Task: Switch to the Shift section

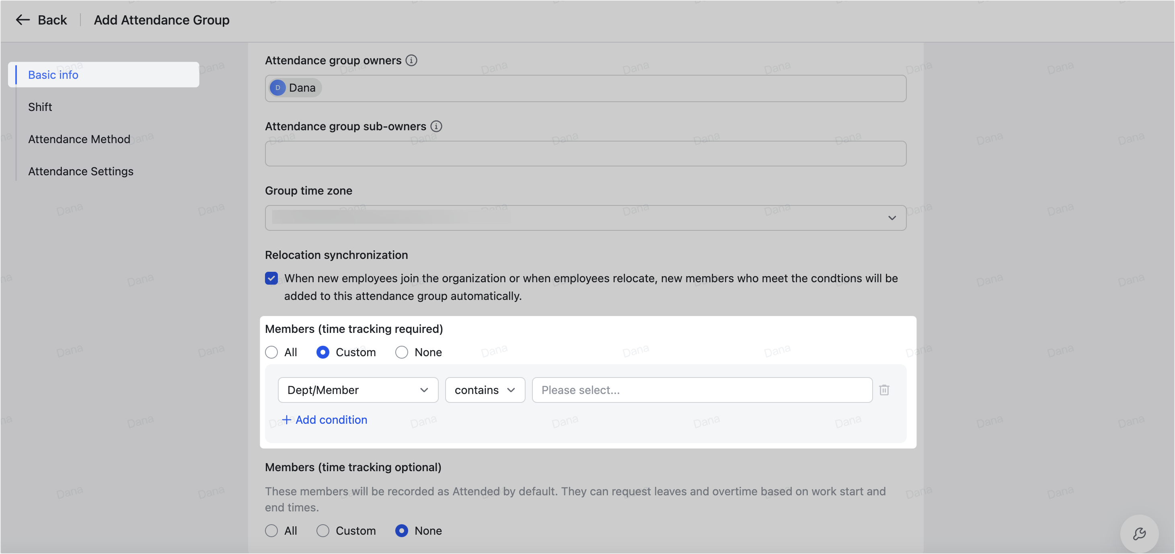Action: [41, 107]
